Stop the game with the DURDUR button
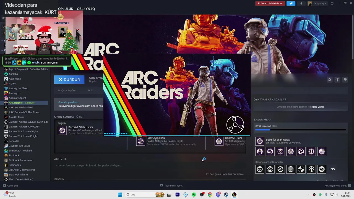Image resolution: width=354 pixels, height=199 pixels. pyautogui.click(x=69, y=80)
